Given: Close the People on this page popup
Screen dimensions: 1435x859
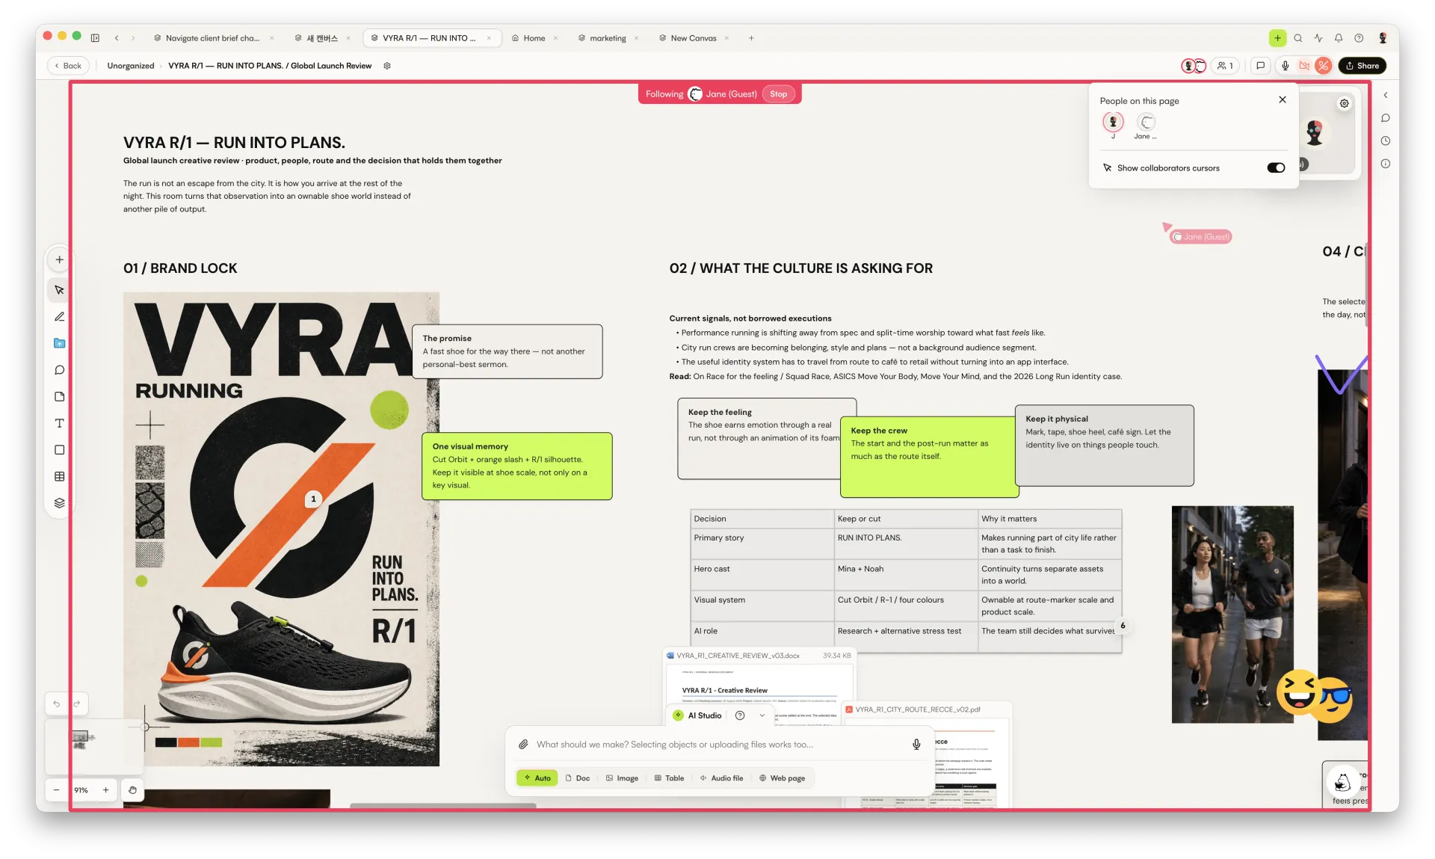Looking at the screenshot, I should (1283, 99).
